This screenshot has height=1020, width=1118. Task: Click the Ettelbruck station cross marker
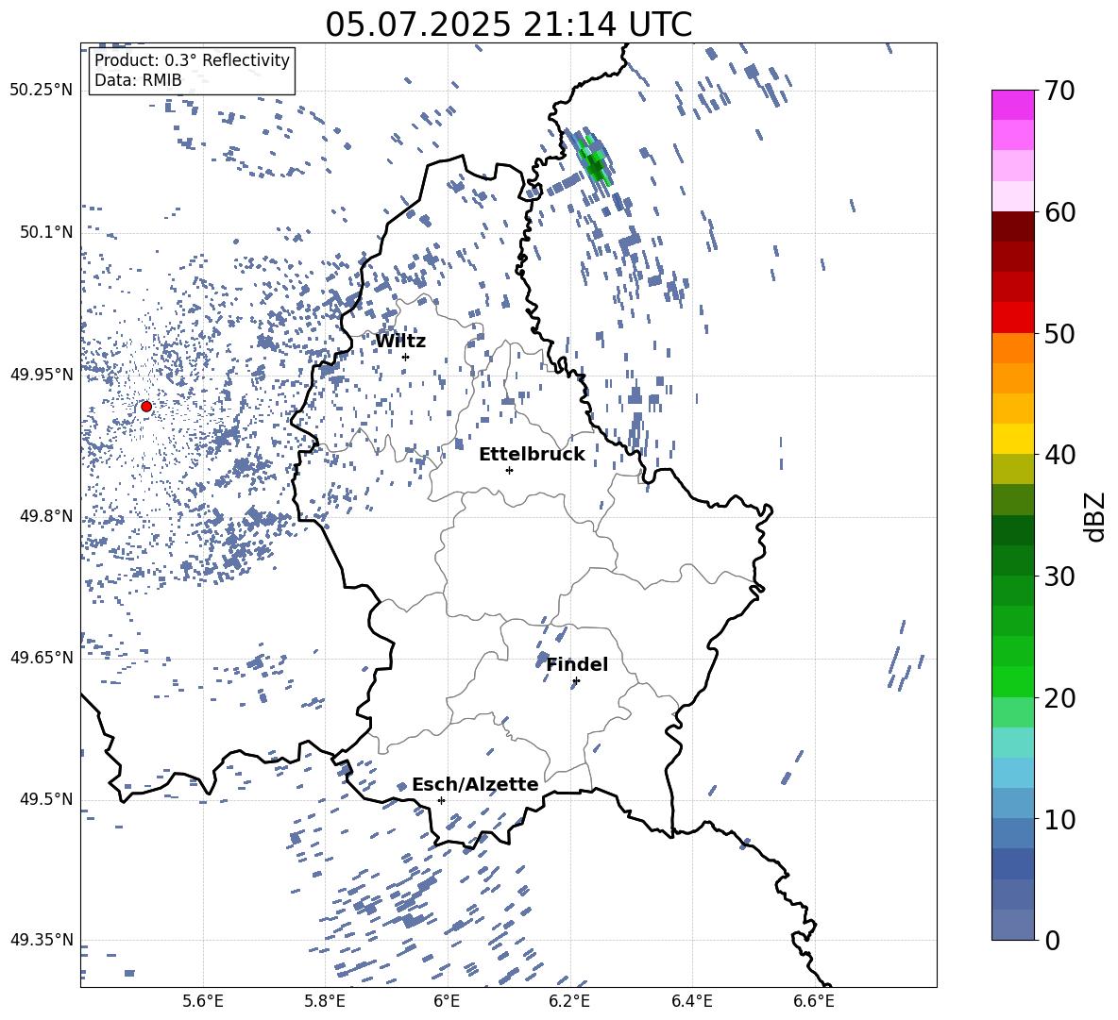pos(509,470)
